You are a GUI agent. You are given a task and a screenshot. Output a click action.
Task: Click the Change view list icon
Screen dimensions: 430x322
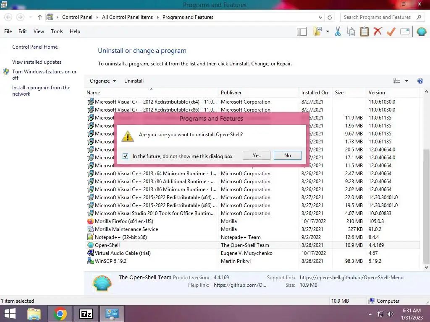(396, 81)
